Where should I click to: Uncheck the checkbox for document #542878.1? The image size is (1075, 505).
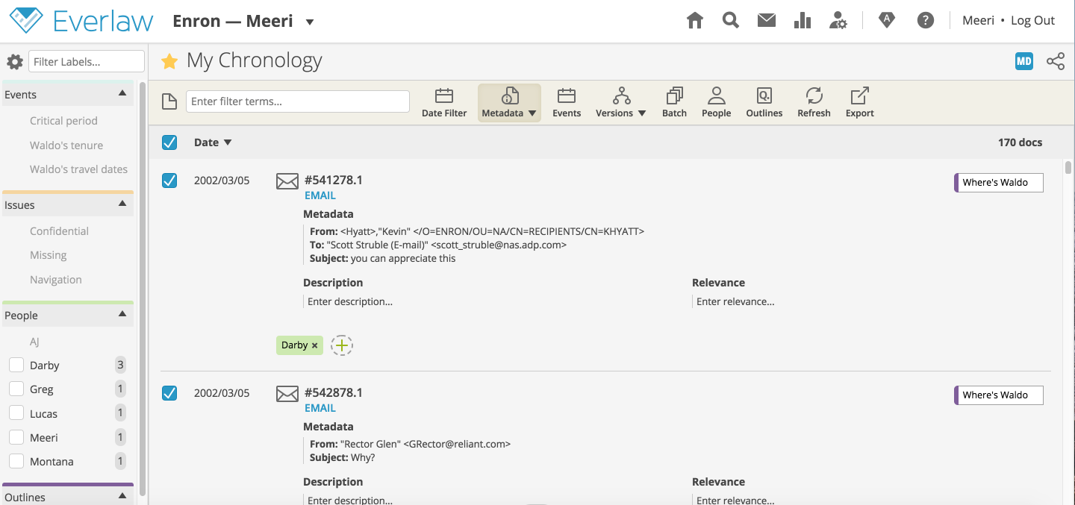click(x=169, y=393)
